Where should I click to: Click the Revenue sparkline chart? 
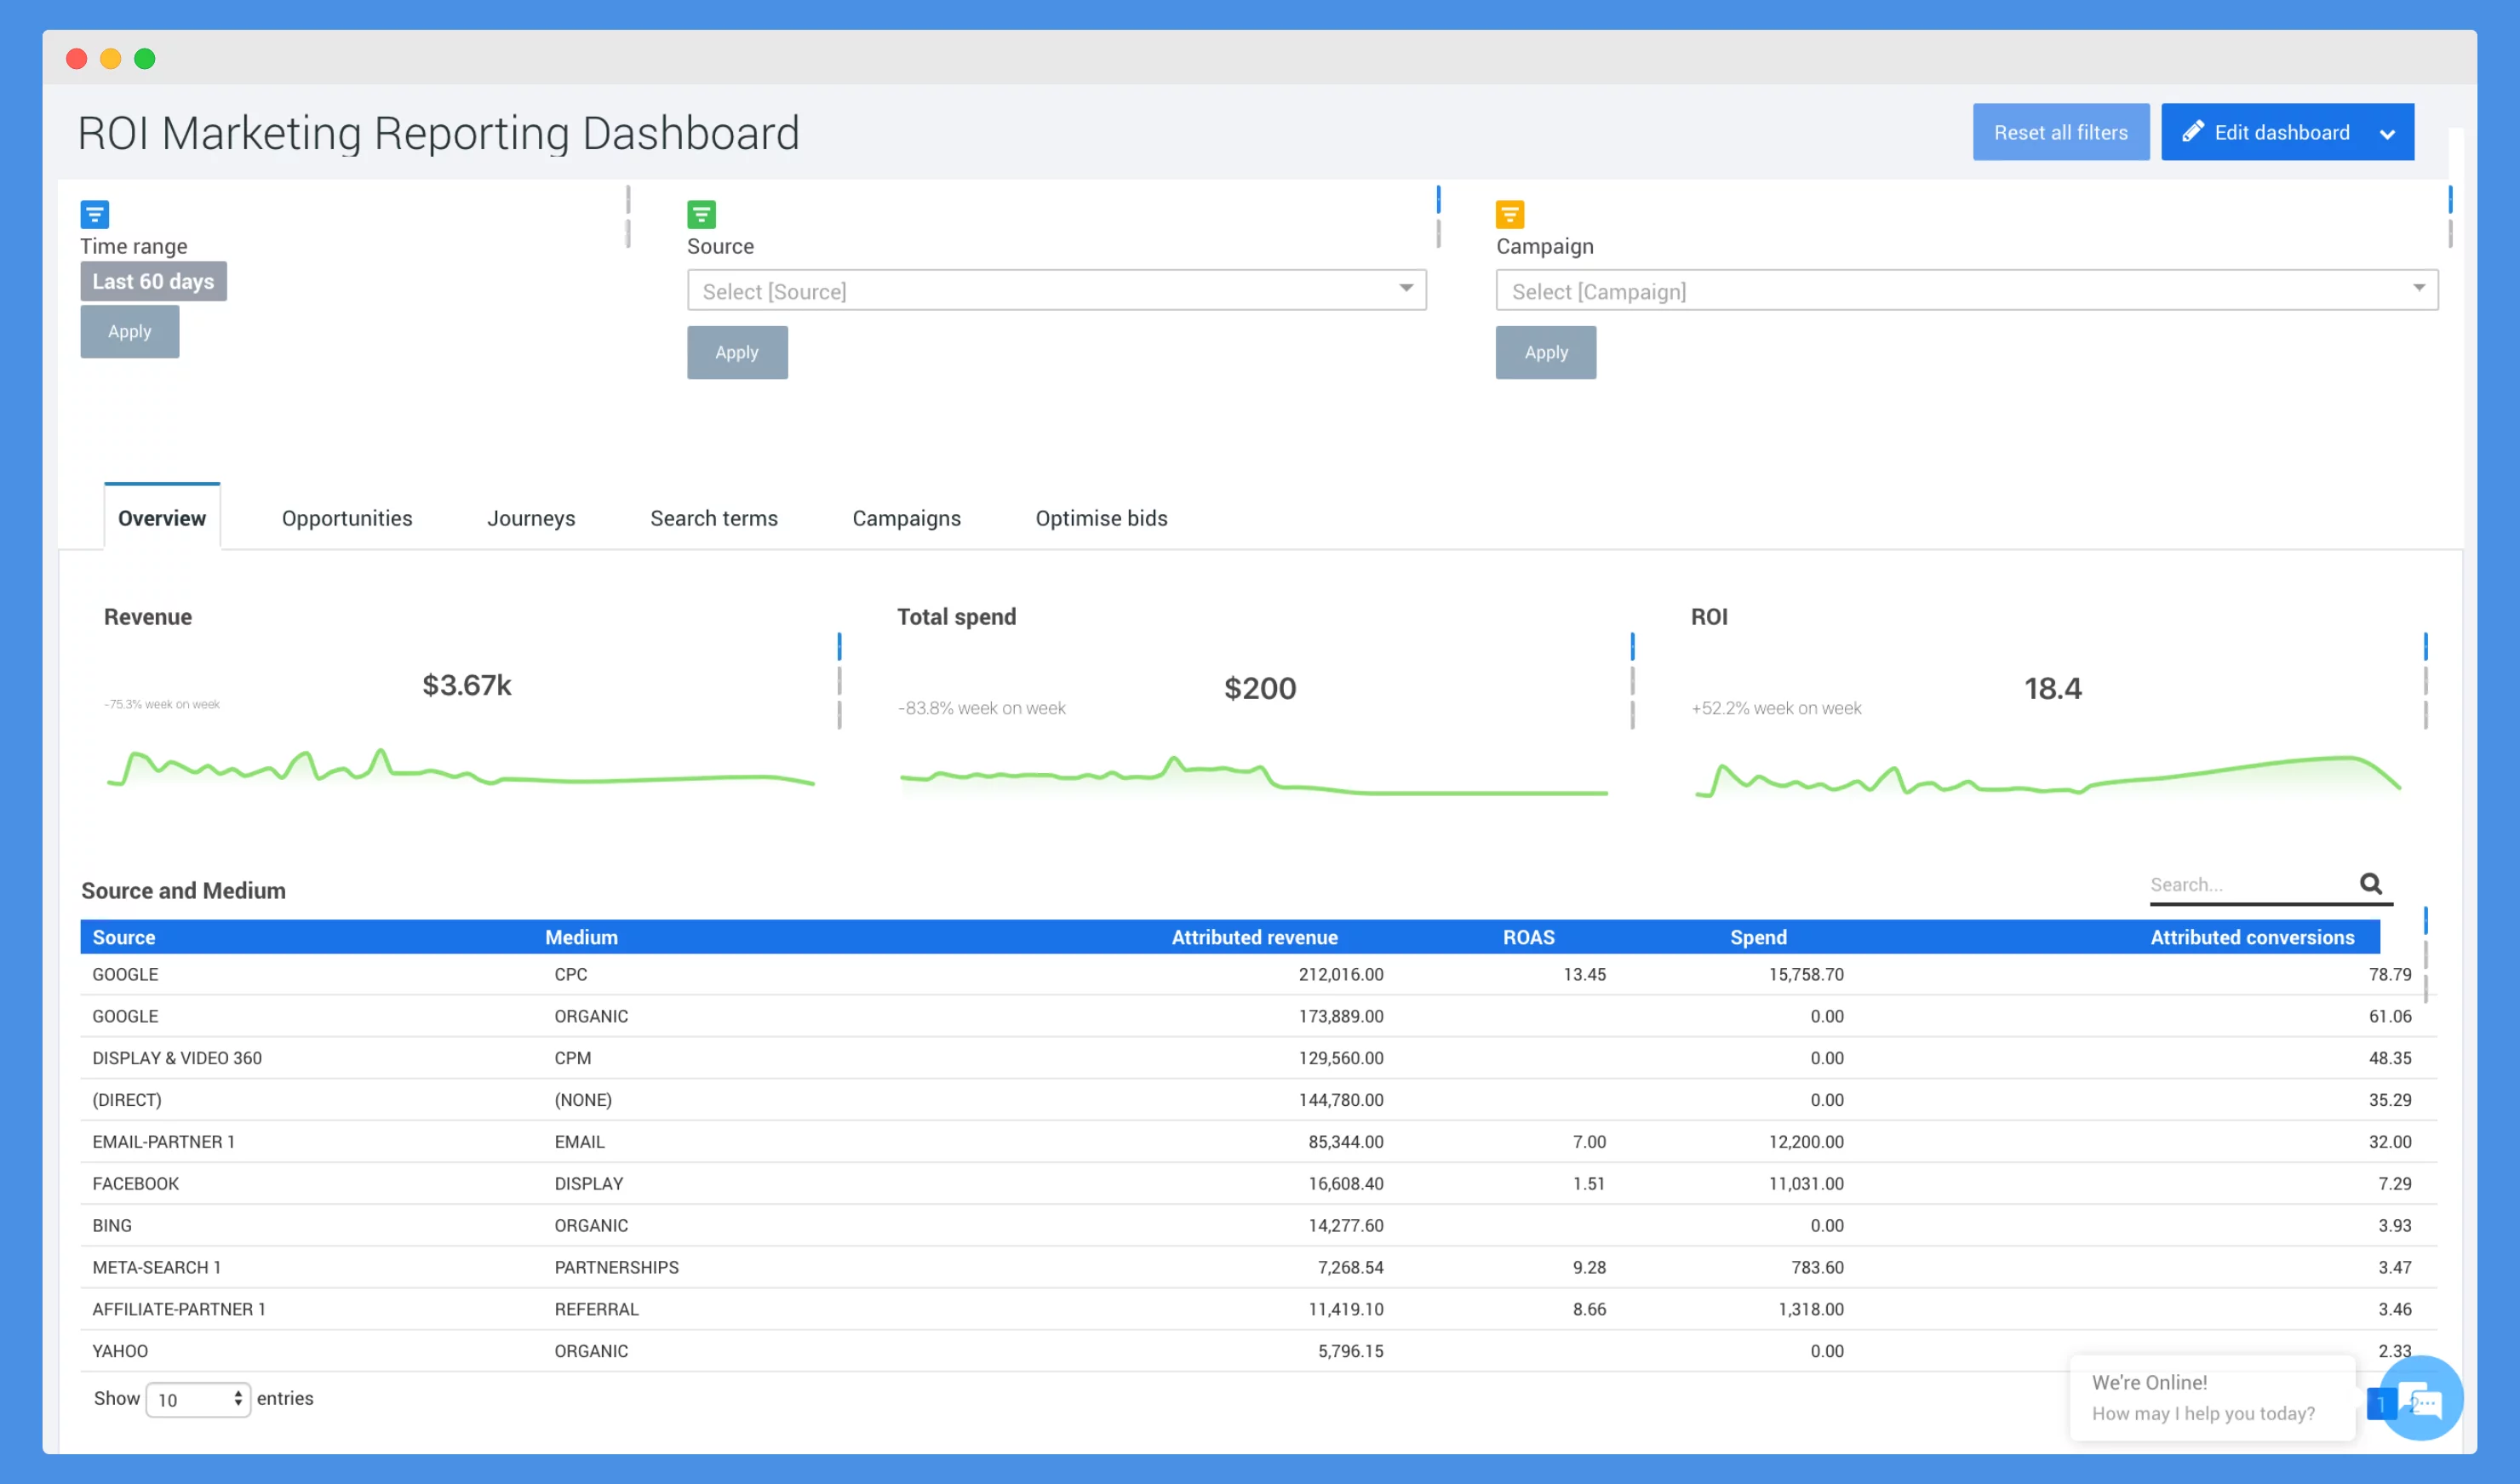click(x=461, y=767)
